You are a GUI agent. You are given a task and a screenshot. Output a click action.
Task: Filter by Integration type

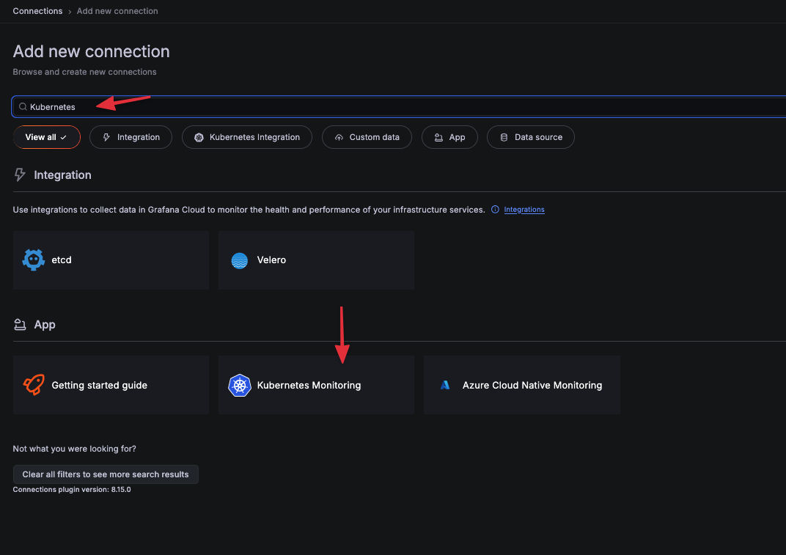(131, 137)
